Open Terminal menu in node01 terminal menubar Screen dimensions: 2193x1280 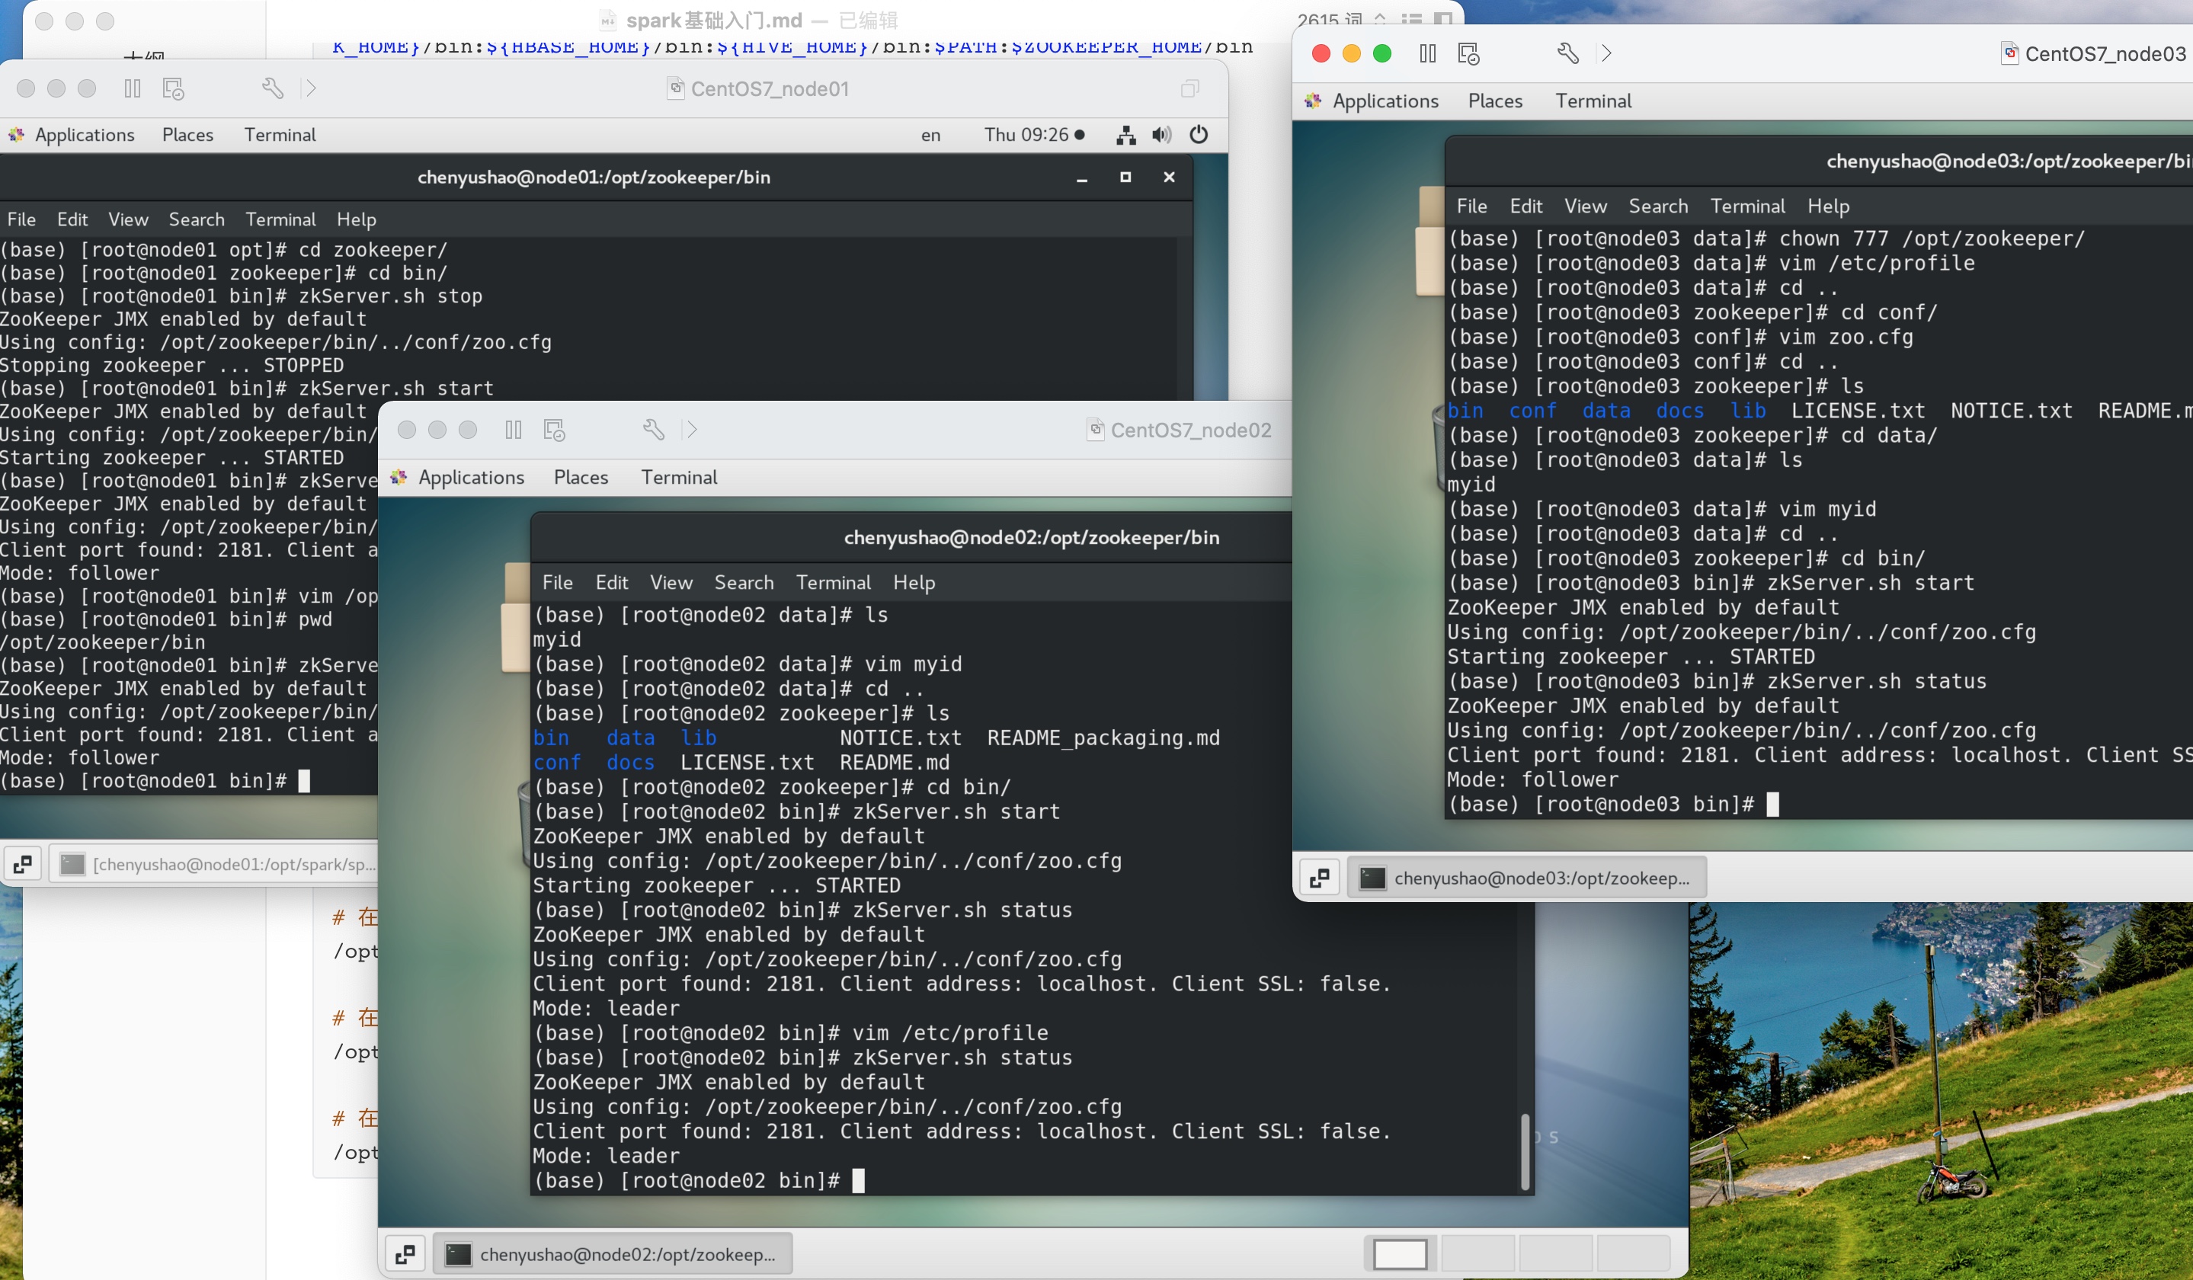280,219
